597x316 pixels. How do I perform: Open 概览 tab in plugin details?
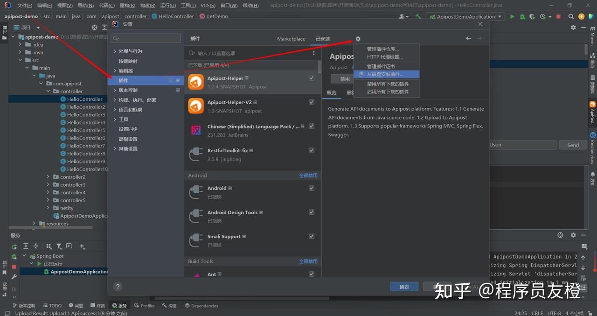coord(332,92)
